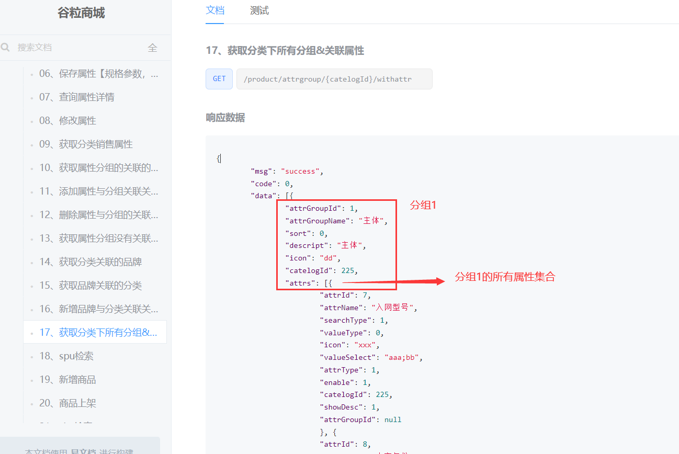
Task: Click the "sort": 0 line
Action: tap(307, 233)
